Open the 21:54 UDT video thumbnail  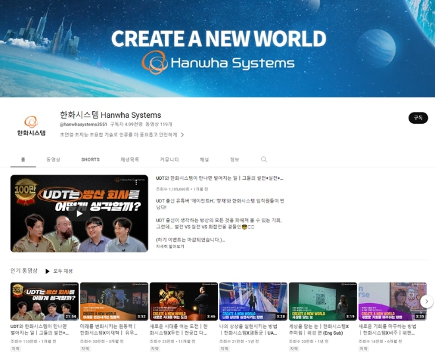click(x=44, y=301)
